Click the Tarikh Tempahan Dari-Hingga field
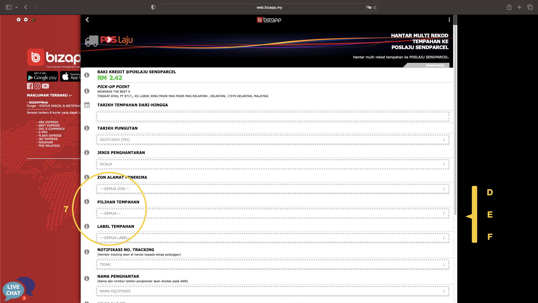 (x=273, y=116)
